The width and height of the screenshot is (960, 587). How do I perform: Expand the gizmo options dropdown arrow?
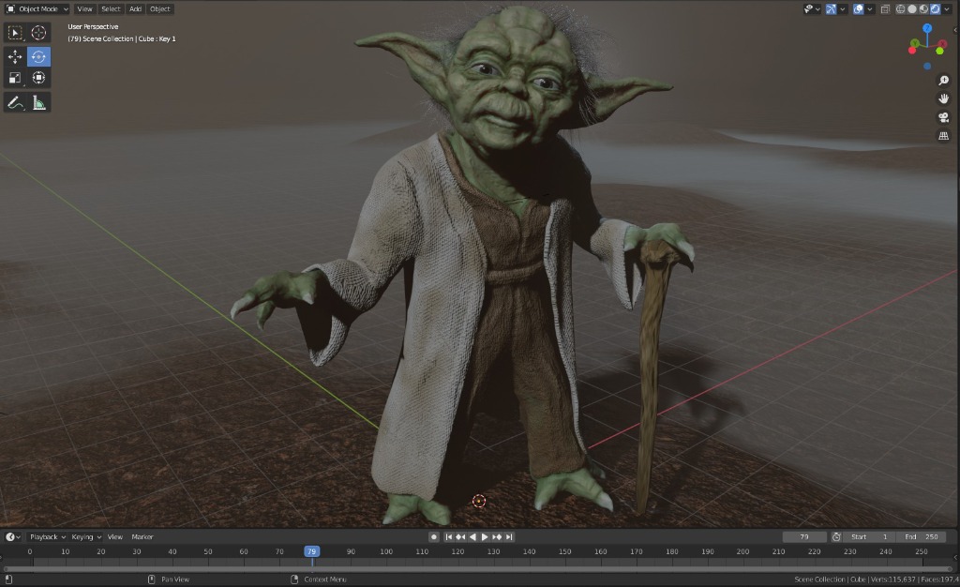(x=843, y=9)
